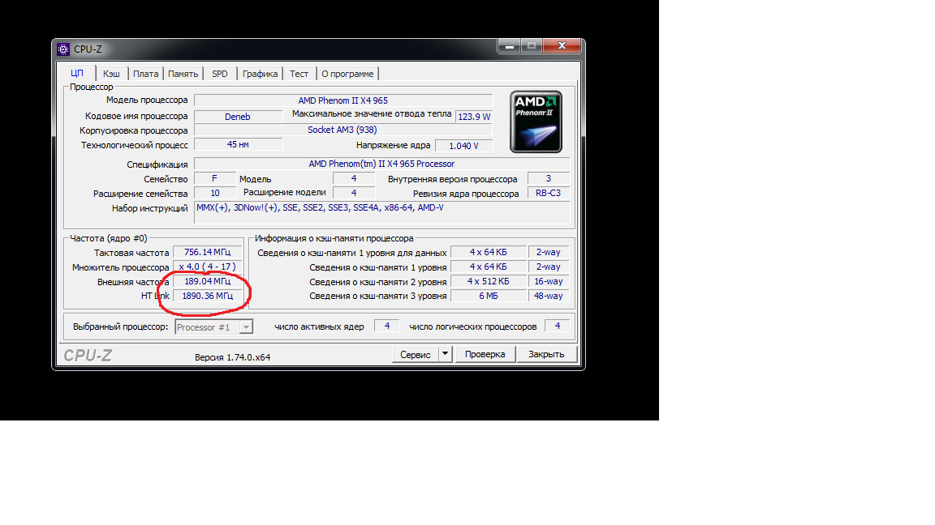The height and width of the screenshot is (525, 935).
Task: Open the SPD tab
Action: coord(220,74)
